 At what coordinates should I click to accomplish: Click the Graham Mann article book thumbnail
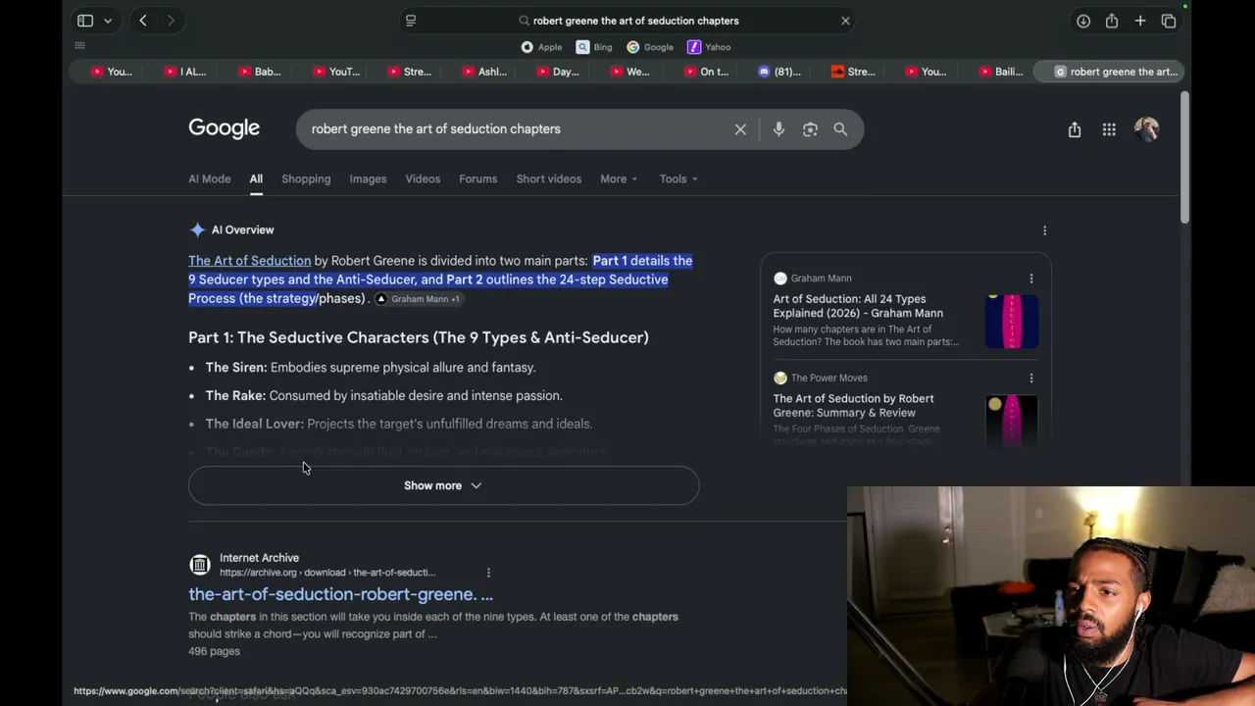(x=1012, y=321)
